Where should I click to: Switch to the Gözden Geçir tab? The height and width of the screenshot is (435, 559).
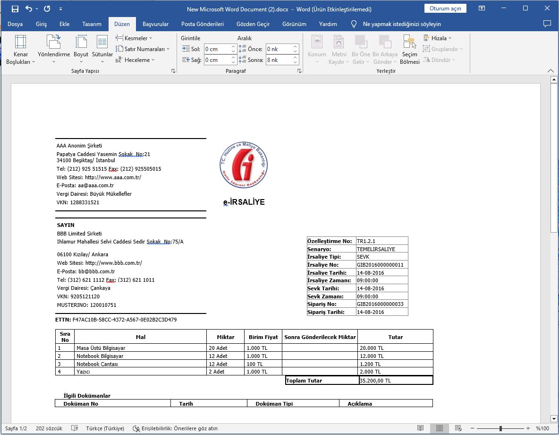[253, 24]
